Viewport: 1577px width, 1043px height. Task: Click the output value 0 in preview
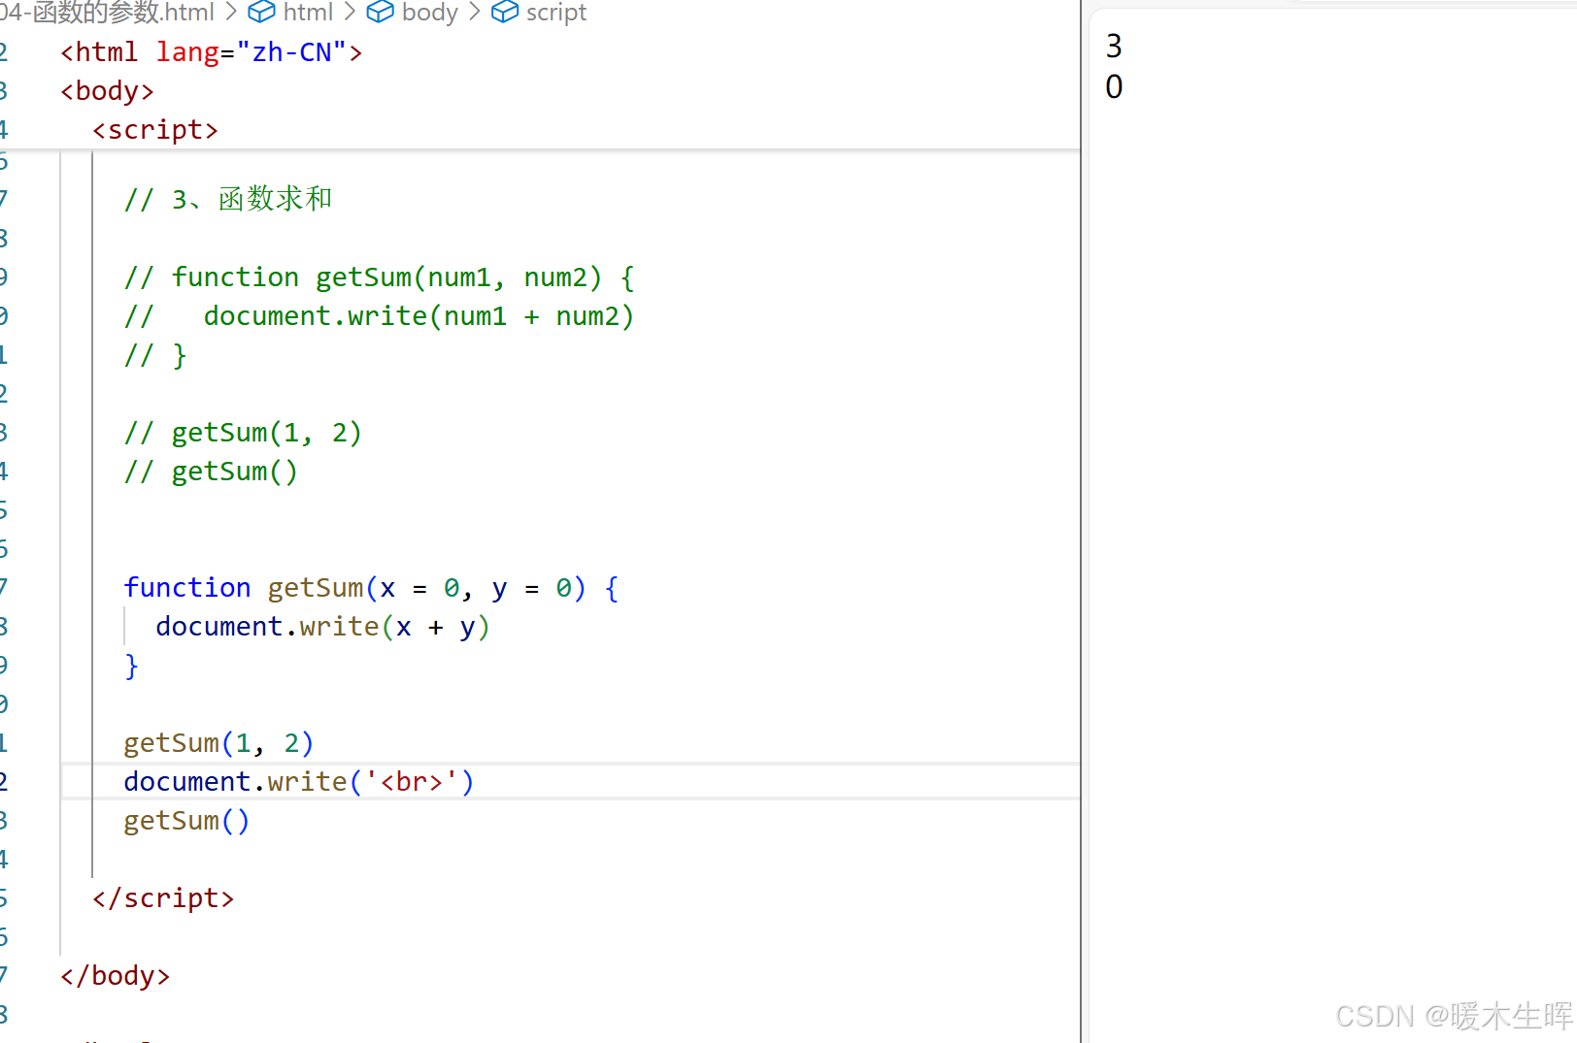[x=1114, y=86]
